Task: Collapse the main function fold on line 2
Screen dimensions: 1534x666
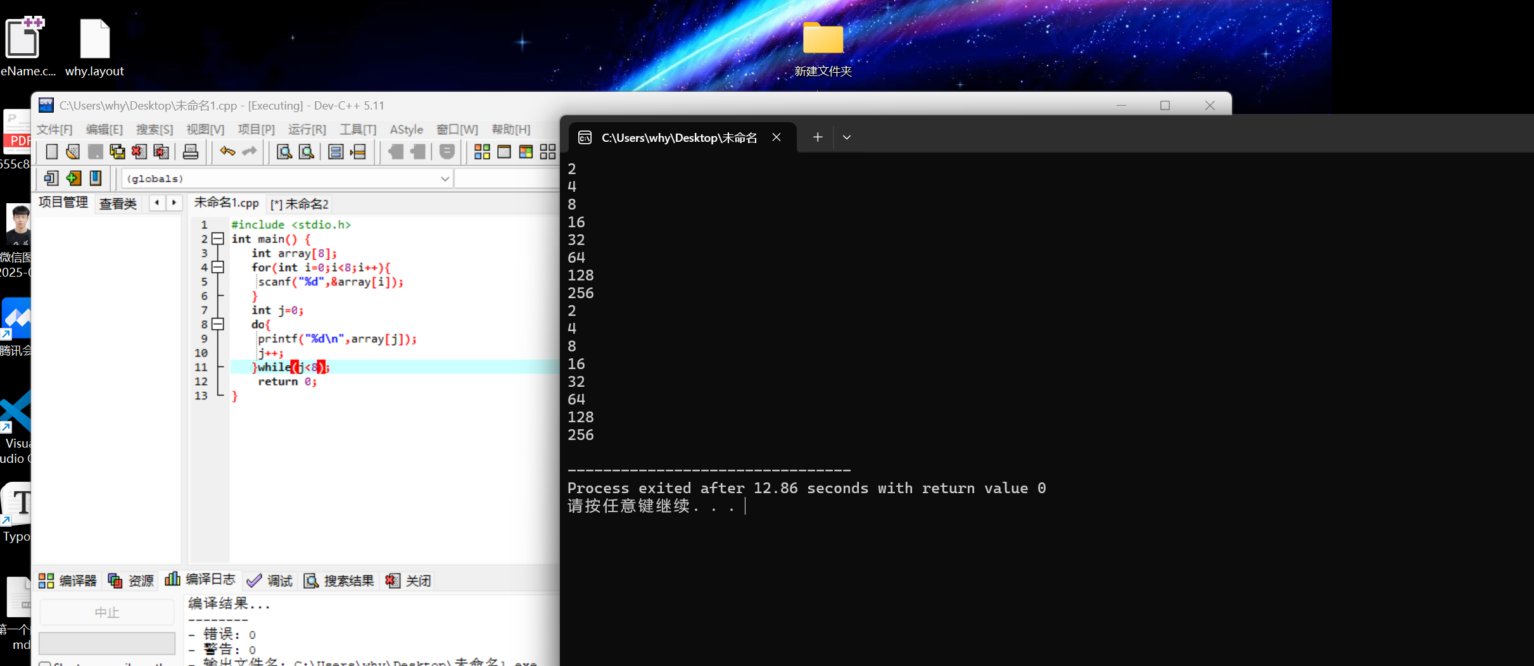Action: pos(218,239)
